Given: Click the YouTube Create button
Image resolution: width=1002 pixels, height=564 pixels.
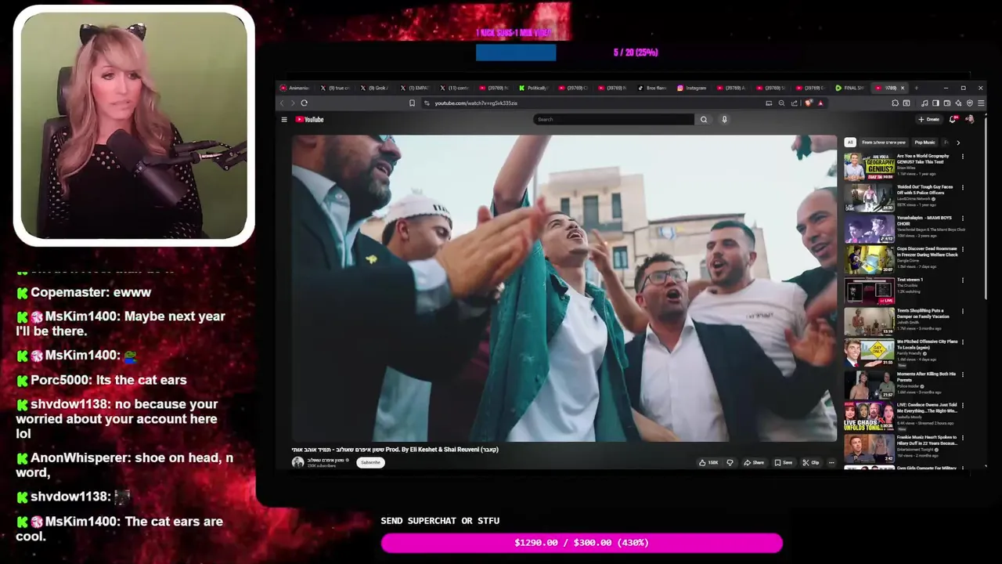Looking at the screenshot, I should (x=928, y=120).
